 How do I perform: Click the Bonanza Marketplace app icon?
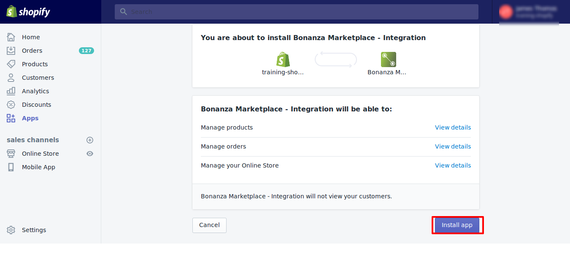click(389, 60)
